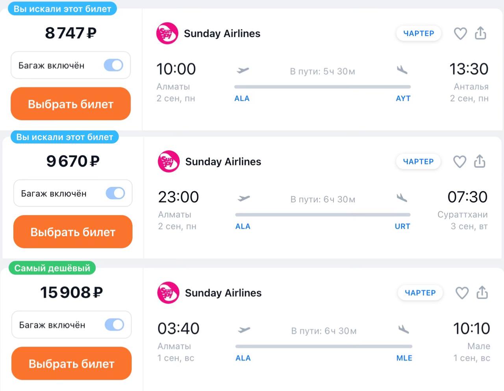The height and width of the screenshot is (391, 504).
Task: Click the MLE airport code link
Action: pos(404,358)
